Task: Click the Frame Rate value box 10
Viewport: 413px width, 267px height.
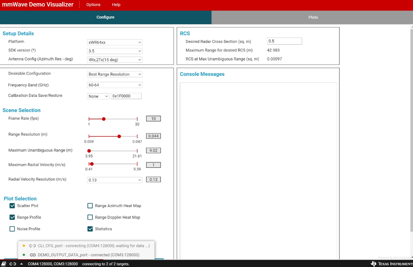Action: pyautogui.click(x=154, y=119)
